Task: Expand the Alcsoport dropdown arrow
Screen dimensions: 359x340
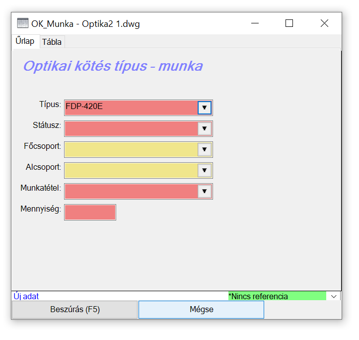Action: pyautogui.click(x=205, y=170)
